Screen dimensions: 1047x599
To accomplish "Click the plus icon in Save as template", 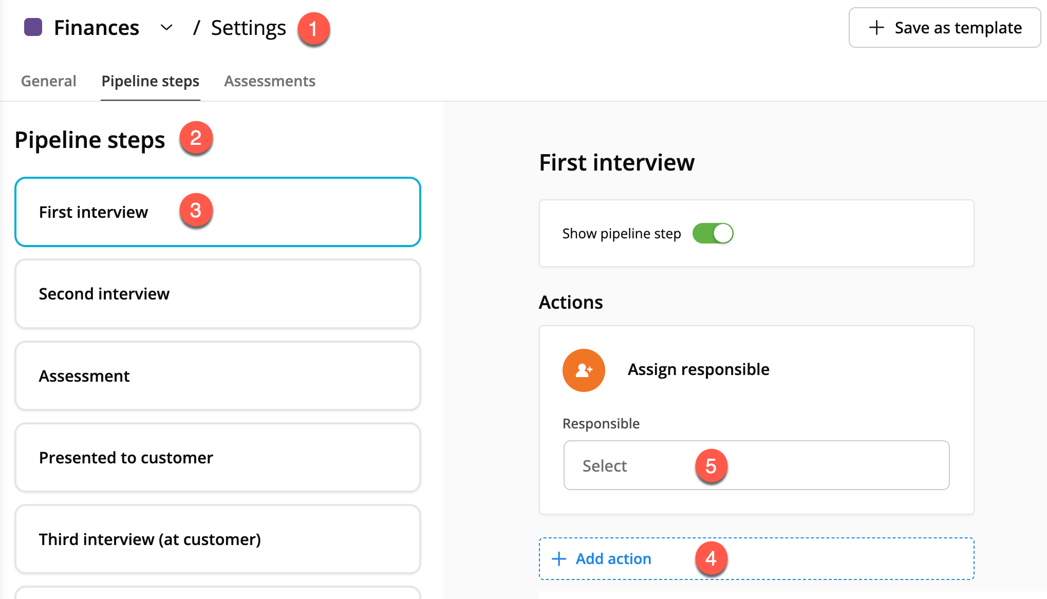I will point(876,28).
